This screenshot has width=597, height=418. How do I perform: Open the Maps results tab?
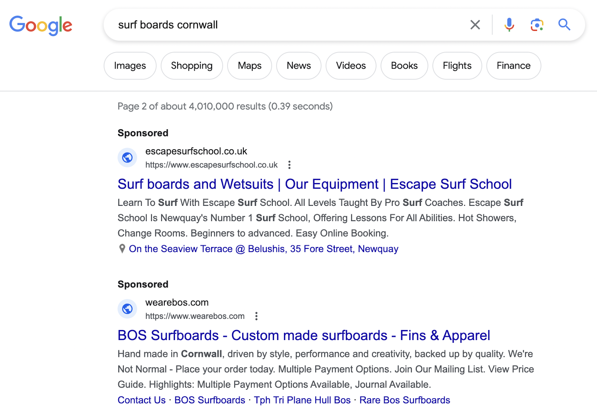tap(250, 66)
